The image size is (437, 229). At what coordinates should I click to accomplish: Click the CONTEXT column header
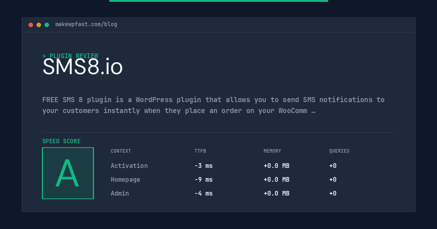(121, 151)
